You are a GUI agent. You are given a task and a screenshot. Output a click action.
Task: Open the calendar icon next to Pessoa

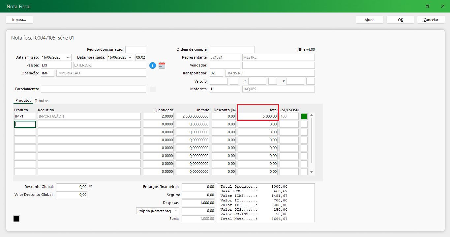tap(162, 65)
